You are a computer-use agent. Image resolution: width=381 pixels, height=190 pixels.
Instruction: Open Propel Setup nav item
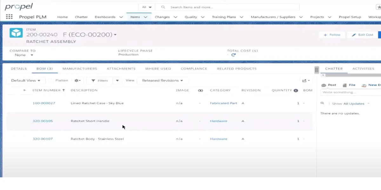tap(350, 17)
